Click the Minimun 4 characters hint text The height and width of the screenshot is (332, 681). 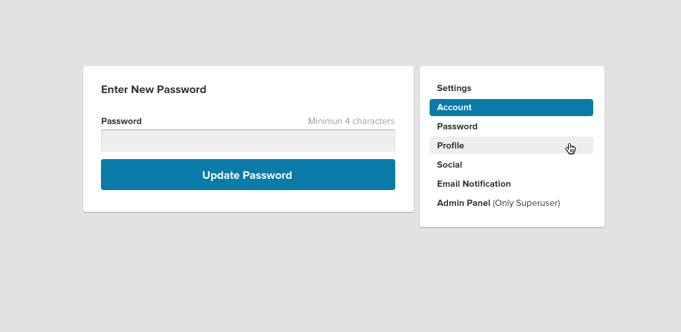[x=351, y=121]
